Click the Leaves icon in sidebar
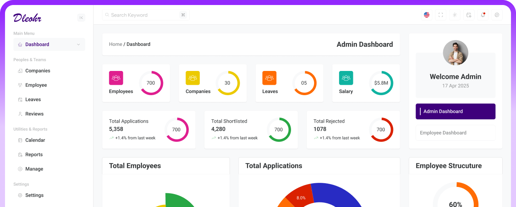 click(x=20, y=100)
